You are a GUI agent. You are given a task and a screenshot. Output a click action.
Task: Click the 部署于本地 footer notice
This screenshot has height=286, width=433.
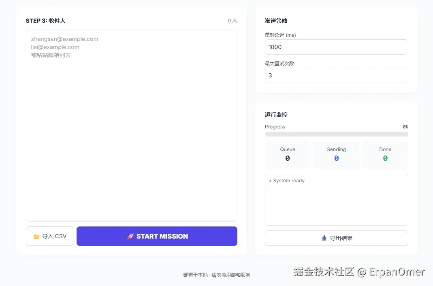tap(216, 275)
